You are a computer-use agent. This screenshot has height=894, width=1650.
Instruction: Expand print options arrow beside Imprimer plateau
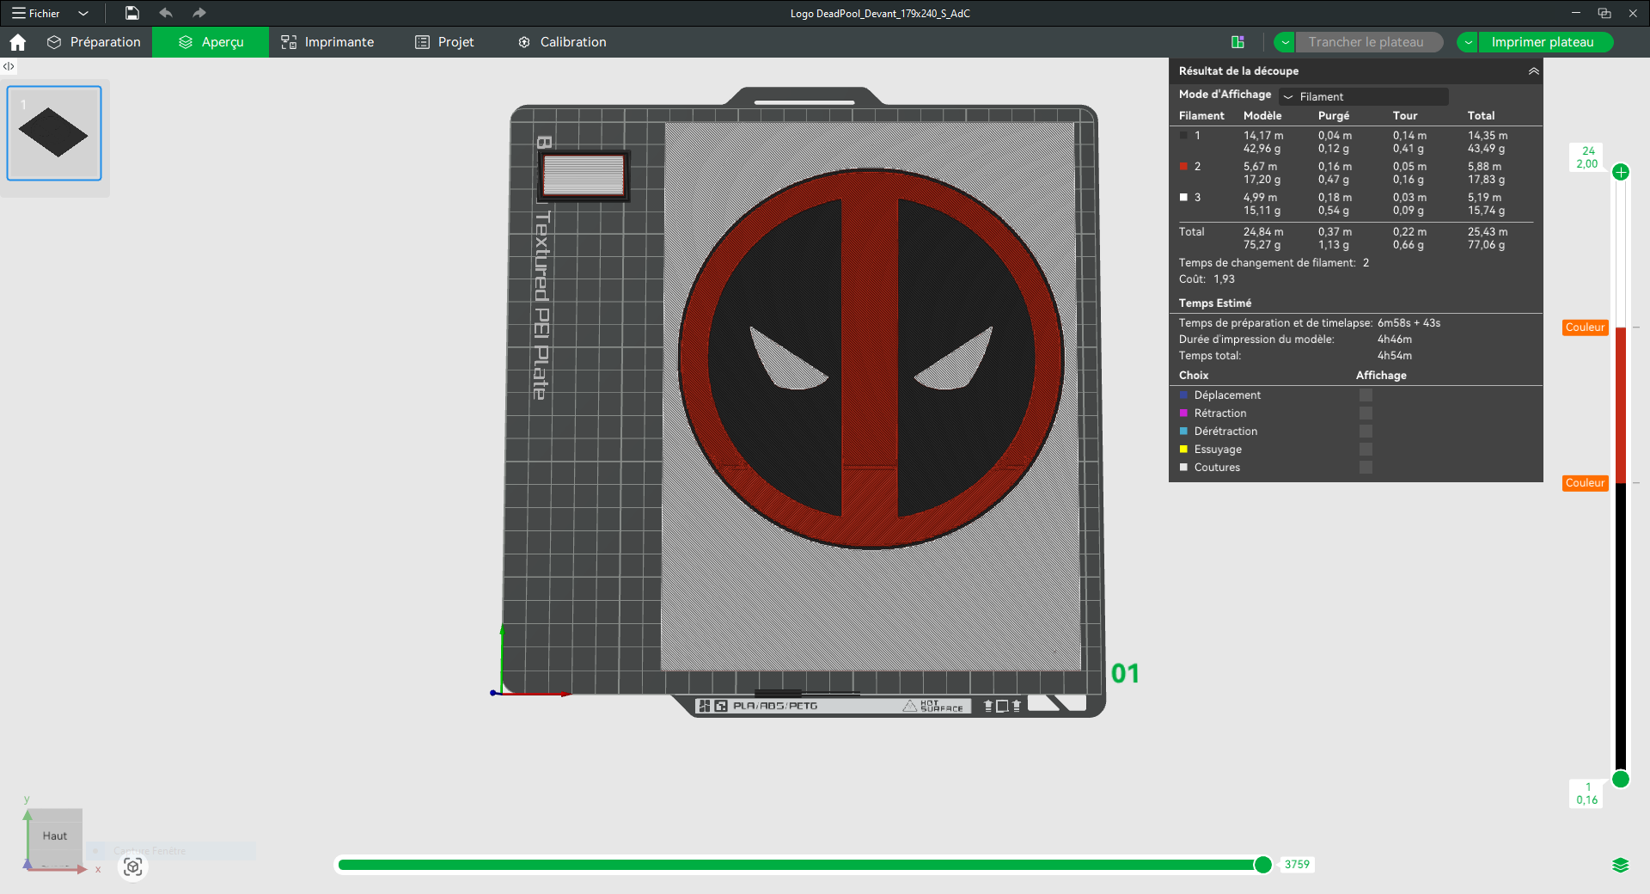click(x=1468, y=42)
